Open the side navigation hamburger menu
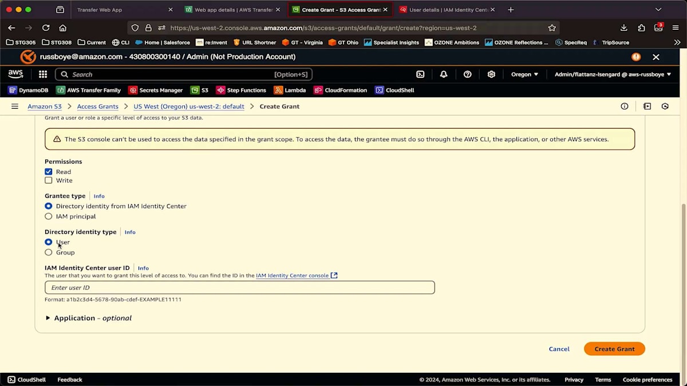The height and width of the screenshot is (386, 687). coord(15,106)
